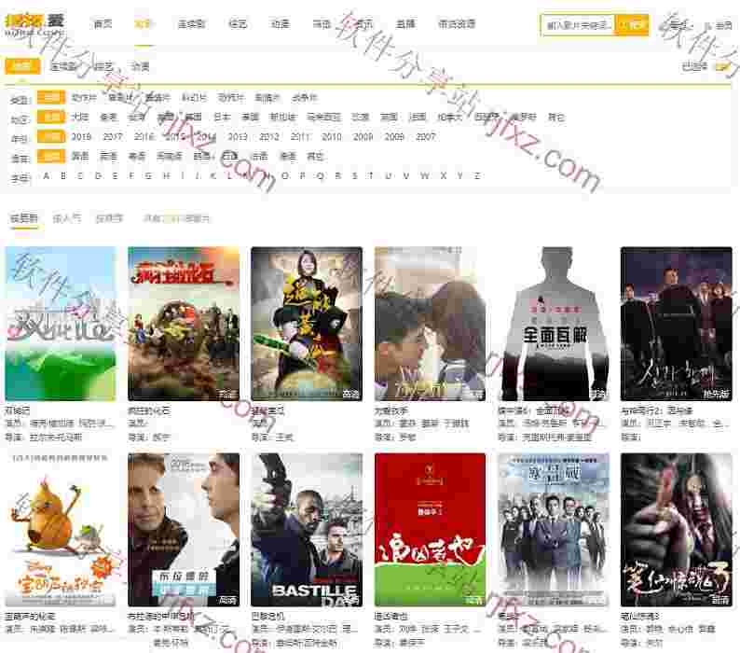Screen dimensions: 740x653
Task: Select the orange 电影 category sub-tab
Action: (x=22, y=66)
